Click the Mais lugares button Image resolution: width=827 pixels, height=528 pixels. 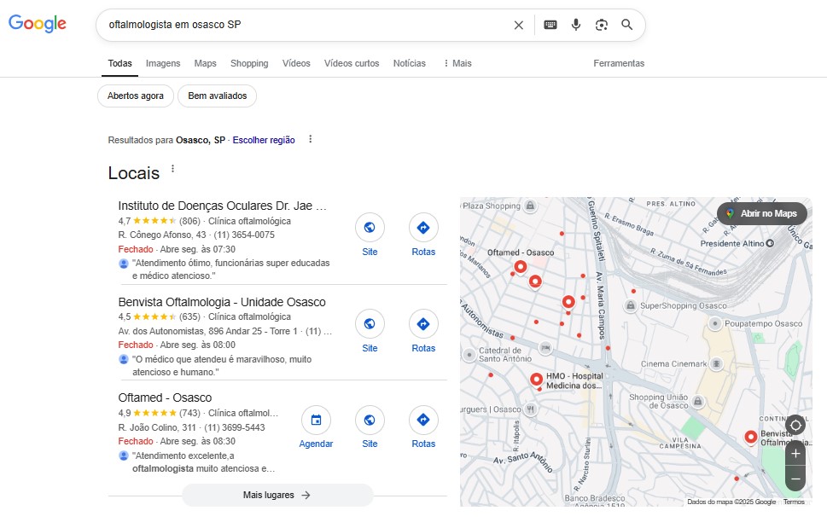coord(277,496)
